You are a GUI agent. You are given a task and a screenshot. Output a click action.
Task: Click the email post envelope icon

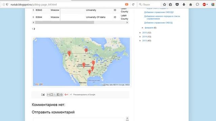(x=43, y=94)
